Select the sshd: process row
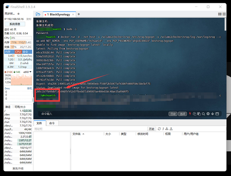231x176 pixels. pos(18,63)
